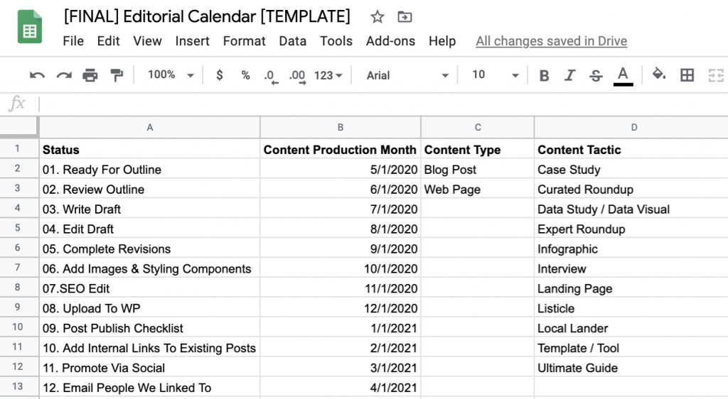728x399 pixels.
Task: Select the Content Type header cell
Action: point(478,149)
